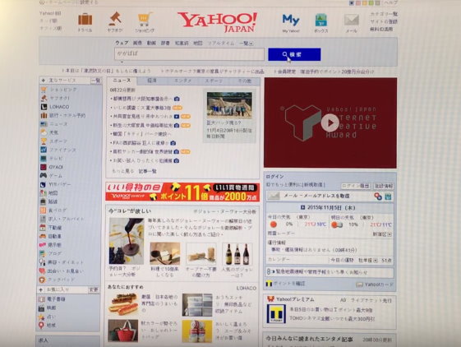Open the ショッピング cart icon in header
Viewport: 461px width, 347px height.
pyautogui.click(x=145, y=20)
